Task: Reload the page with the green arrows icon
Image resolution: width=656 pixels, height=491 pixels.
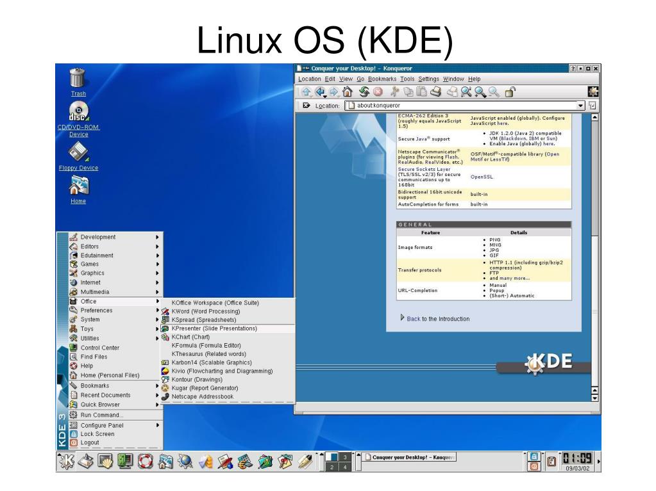Action: click(x=364, y=92)
